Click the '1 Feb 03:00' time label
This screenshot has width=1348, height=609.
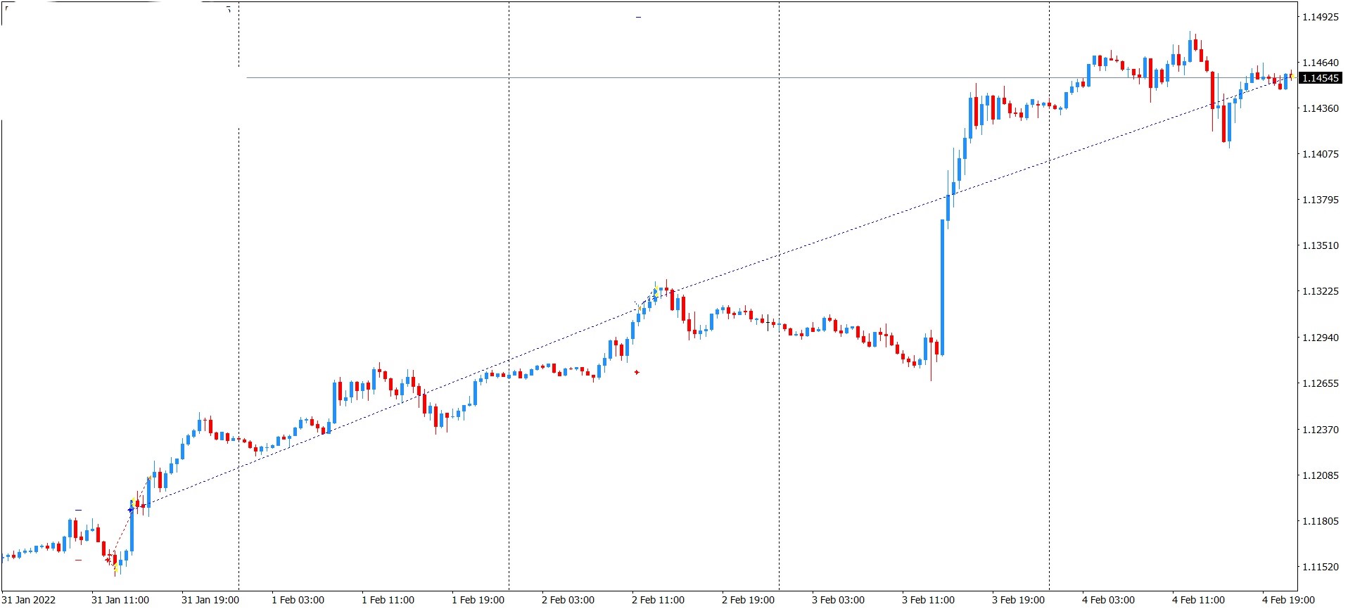[298, 600]
